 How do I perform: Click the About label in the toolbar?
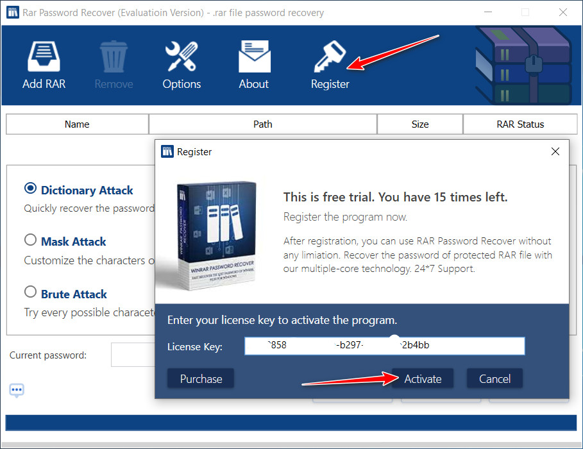pyautogui.click(x=253, y=84)
